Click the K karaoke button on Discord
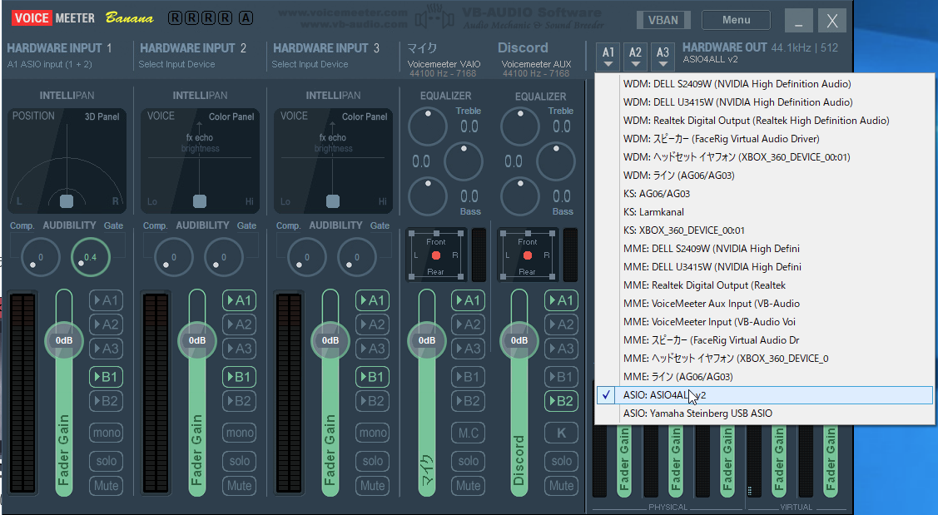The width and height of the screenshot is (938, 515). pos(561,433)
